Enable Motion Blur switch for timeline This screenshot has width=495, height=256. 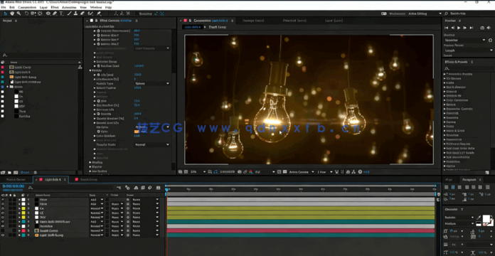150,188
